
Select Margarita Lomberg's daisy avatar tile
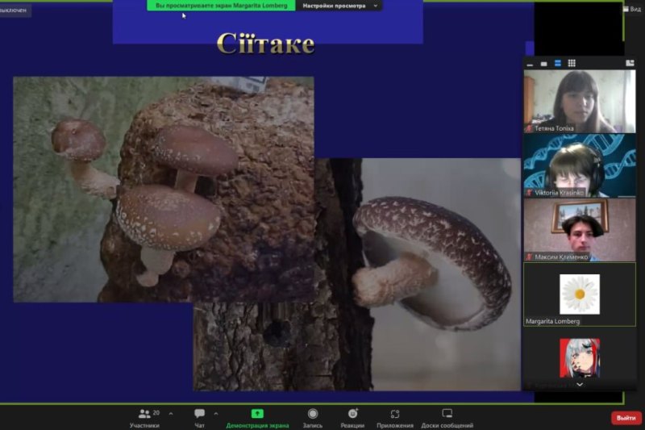(579, 294)
